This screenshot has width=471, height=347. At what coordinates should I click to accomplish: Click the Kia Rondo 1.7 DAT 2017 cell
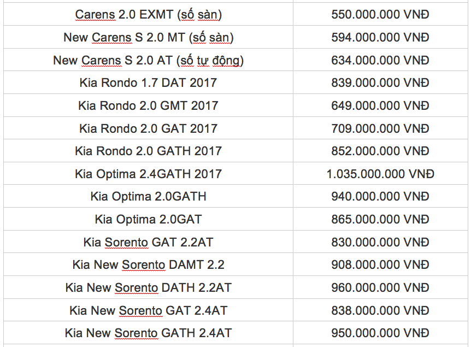pyautogui.click(x=148, y=83)
